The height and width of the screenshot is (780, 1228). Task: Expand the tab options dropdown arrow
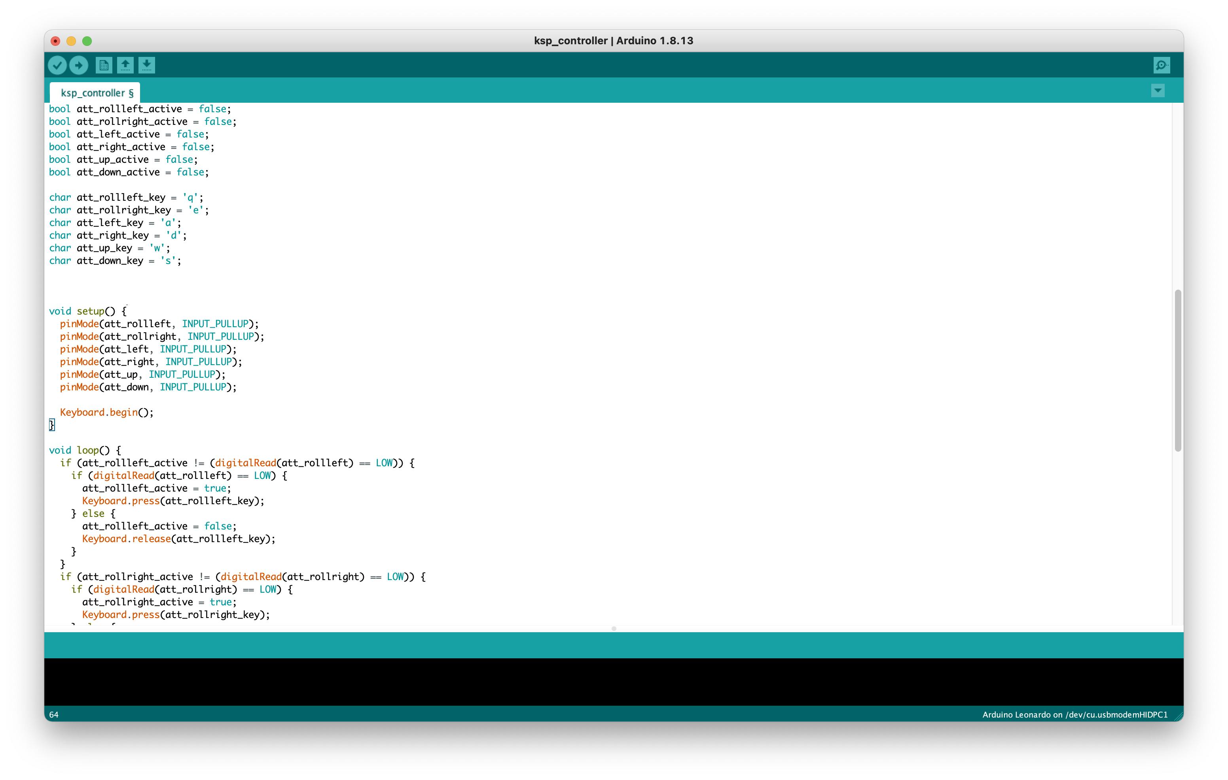(x=1158, y=91)
